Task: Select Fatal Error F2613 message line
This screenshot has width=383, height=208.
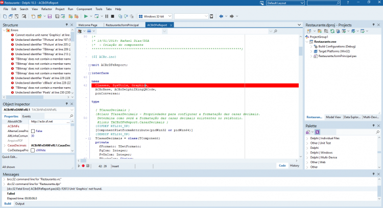Action: click(x=55, y=189)
